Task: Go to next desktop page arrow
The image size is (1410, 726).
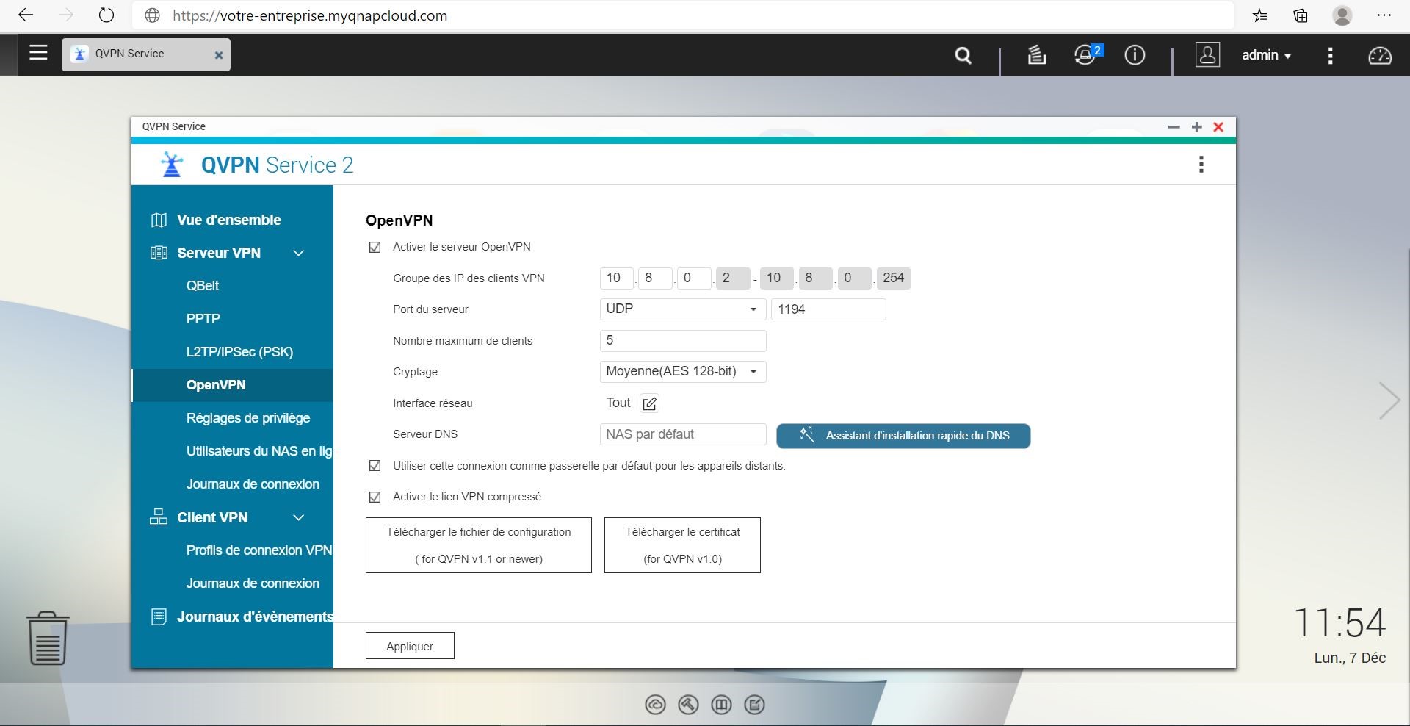Action: pos(1389,400)
